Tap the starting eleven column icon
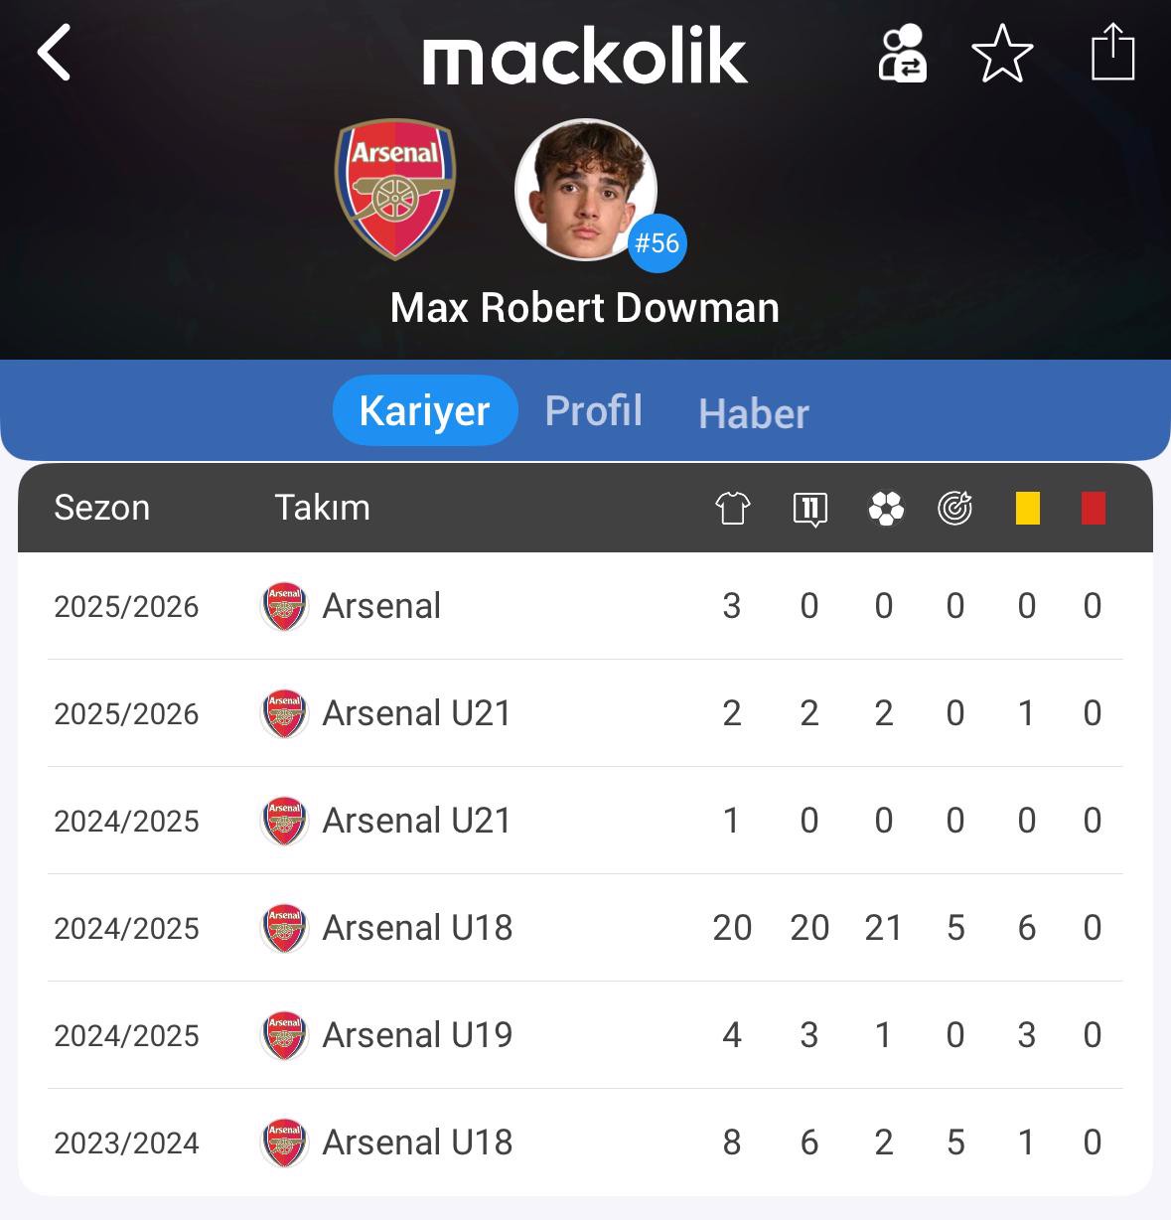 pos(809,509)
